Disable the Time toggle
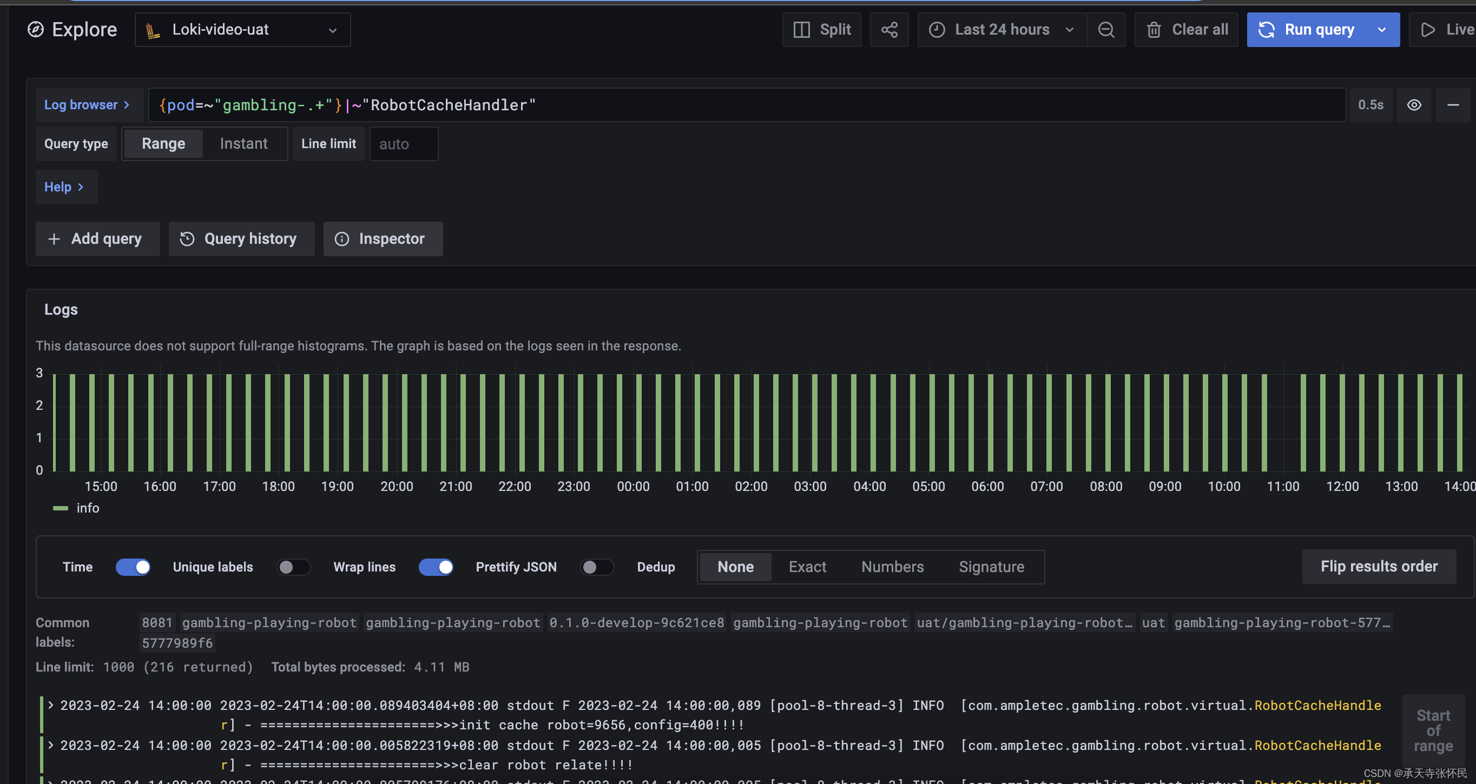 tap(133, 567)
